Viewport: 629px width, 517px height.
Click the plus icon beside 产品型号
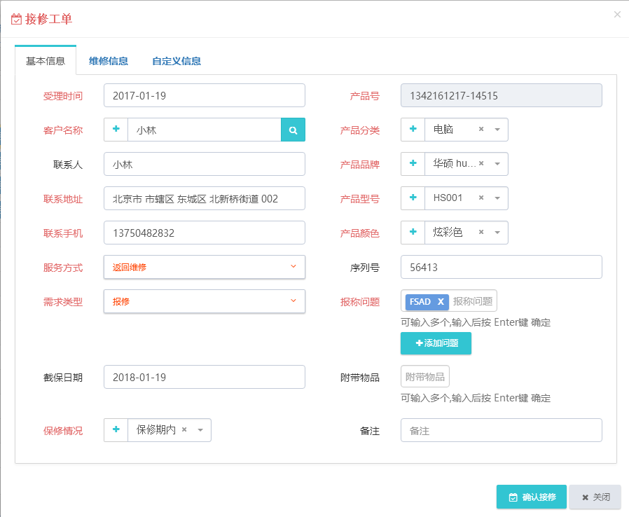413,198
